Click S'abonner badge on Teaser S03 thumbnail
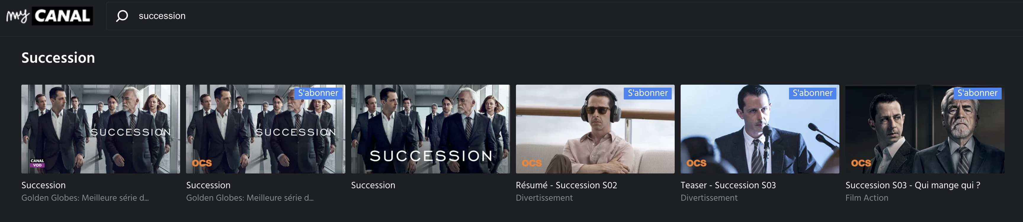Viewport: 1023px width, 222px height. point(812,93)
